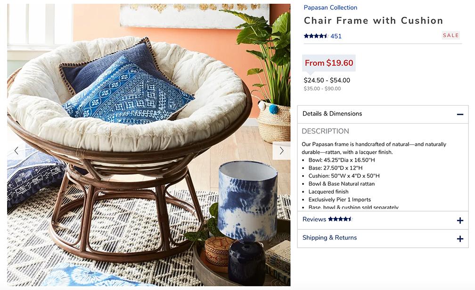Collapse Details & Dimensions with minus icon
Image resolution: width=475 pixels, height=290 pixels.
coord(460,114)
